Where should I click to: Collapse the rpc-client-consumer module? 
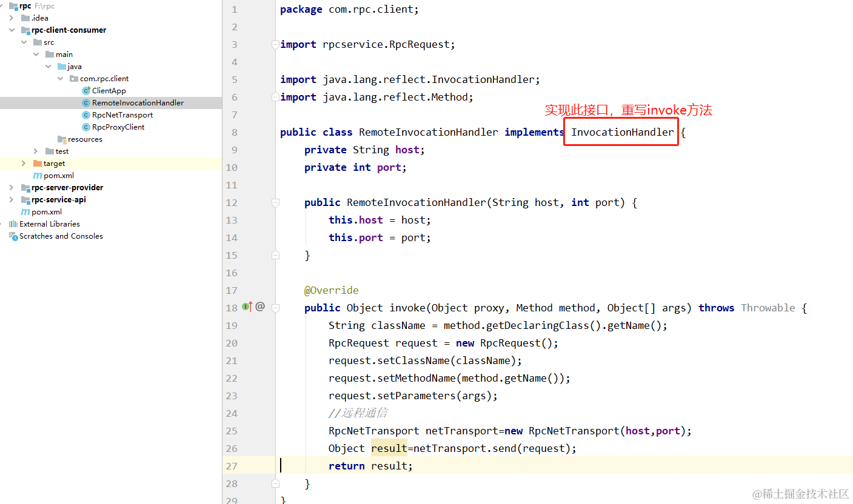coord(12,30)
